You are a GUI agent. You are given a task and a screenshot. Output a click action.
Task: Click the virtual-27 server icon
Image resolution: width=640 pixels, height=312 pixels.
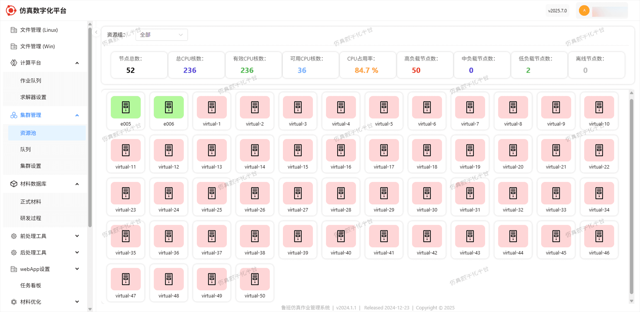pos(298,193)
